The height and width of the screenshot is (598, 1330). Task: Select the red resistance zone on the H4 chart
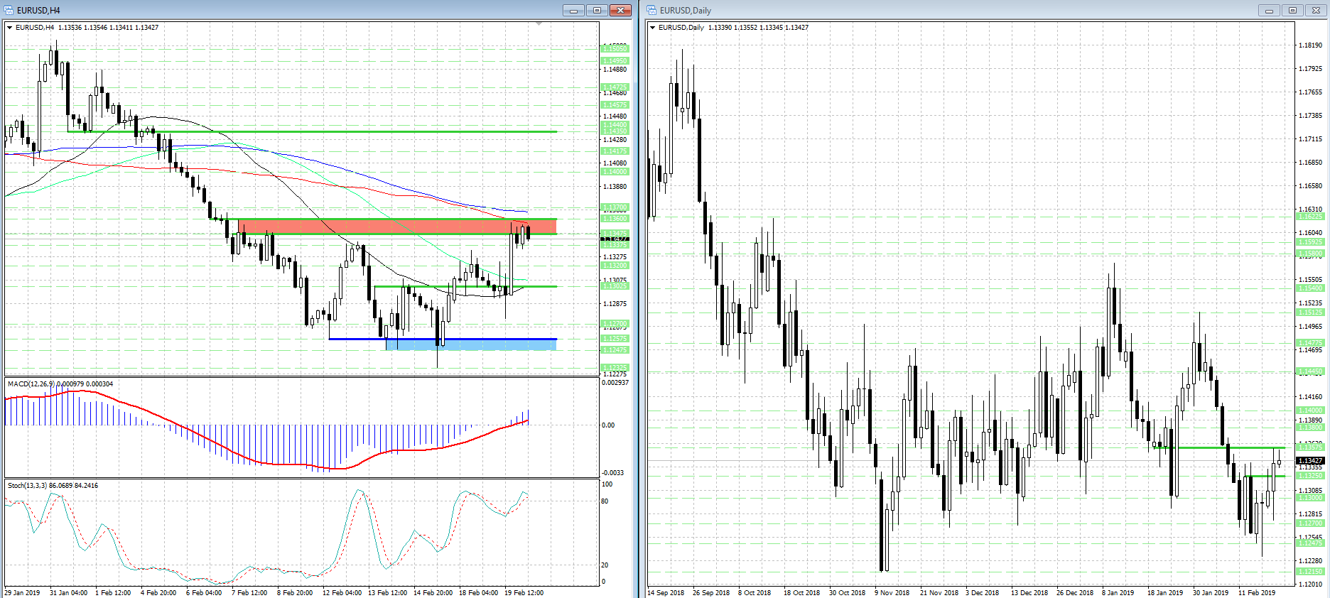tap(397, 227)
